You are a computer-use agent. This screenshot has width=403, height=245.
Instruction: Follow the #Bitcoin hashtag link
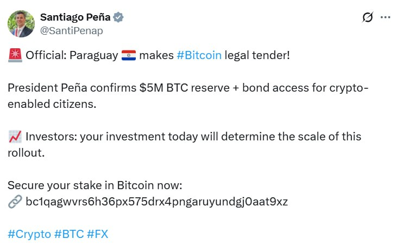tap(199, 55)
